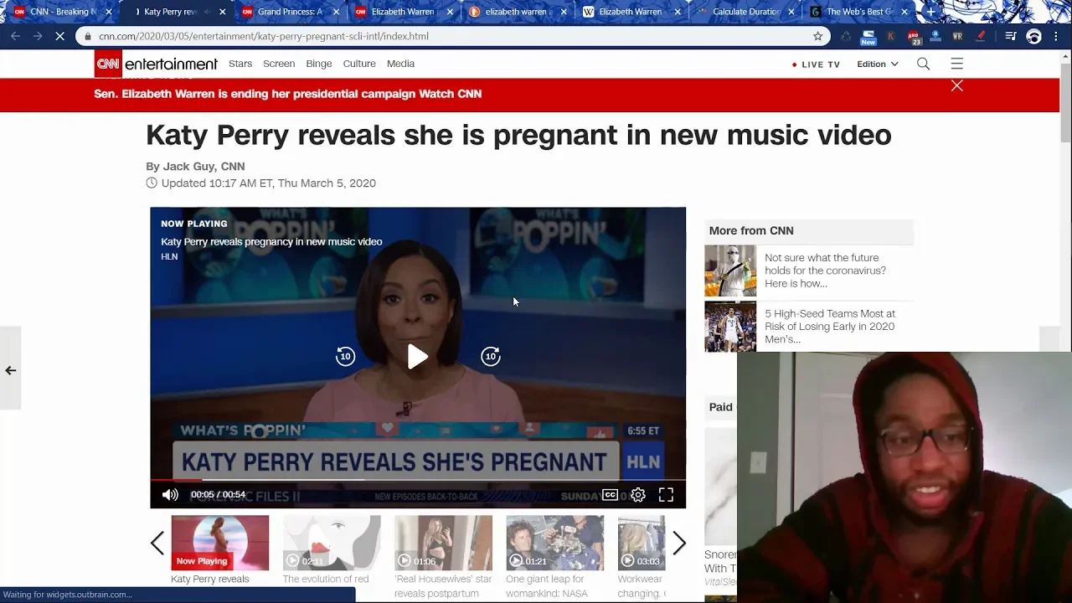
Task: Select Real Housewives star video thumbnail
Action: (x=443, y=543)
